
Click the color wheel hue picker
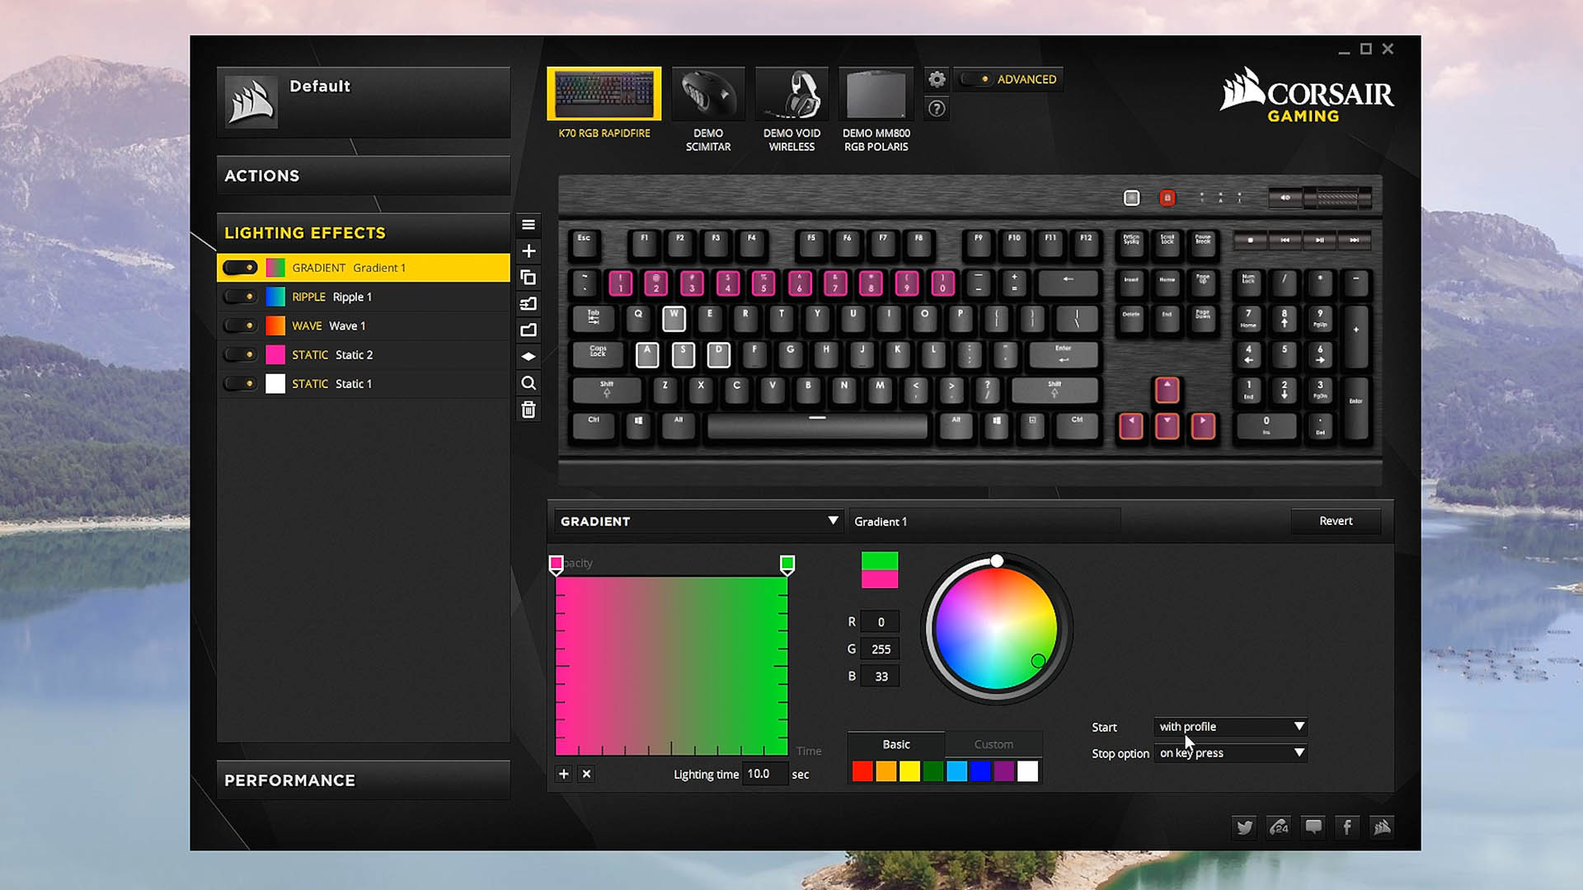coord(996,629)
